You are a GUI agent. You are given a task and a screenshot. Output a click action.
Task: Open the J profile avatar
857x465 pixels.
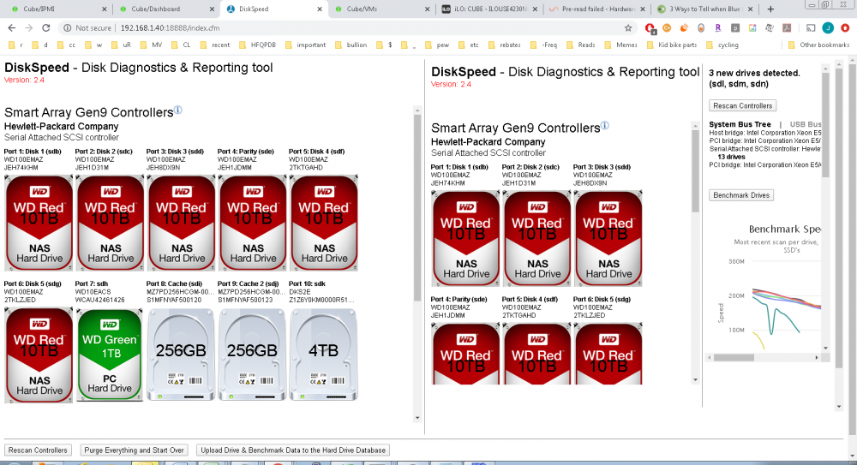tap(828, 28)
